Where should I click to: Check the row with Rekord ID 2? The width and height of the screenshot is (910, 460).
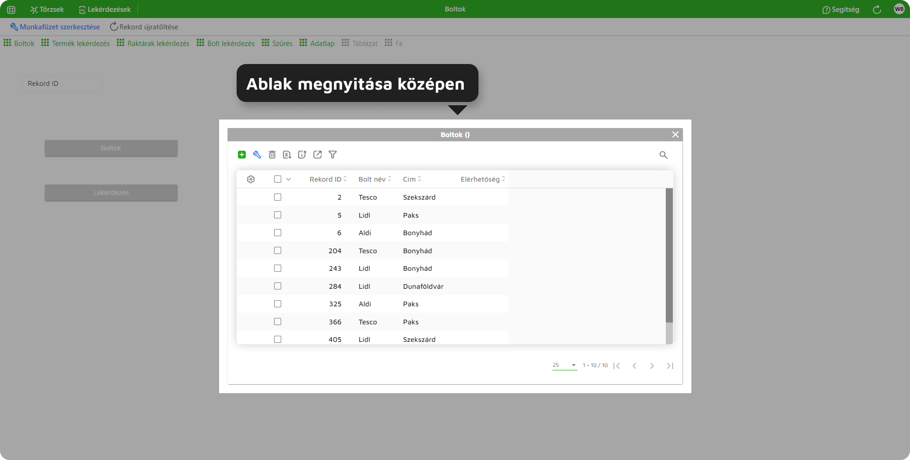point(278,197)
